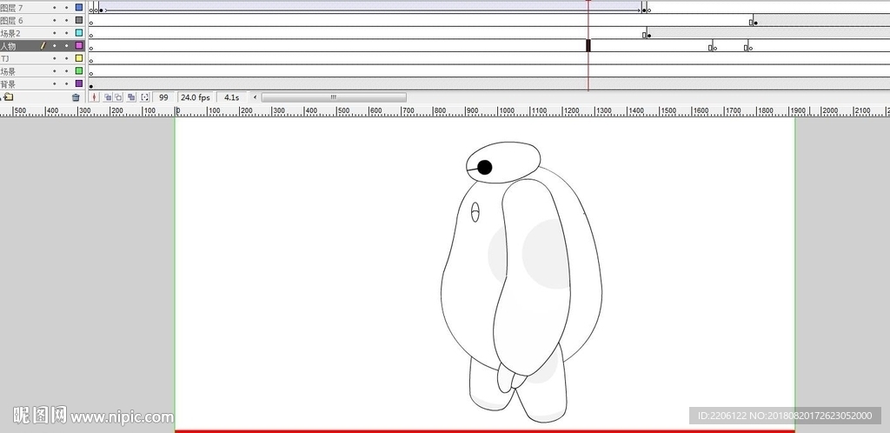Click the horizontal timeline scrollbar thumb
This screenshot has width=890, height=433.
(x=334, y=97)
